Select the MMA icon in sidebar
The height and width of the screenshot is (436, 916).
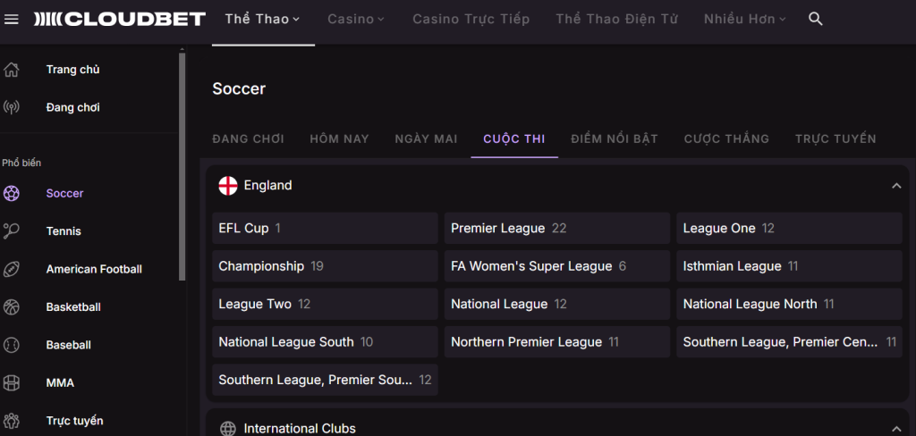tap(11, 383)
